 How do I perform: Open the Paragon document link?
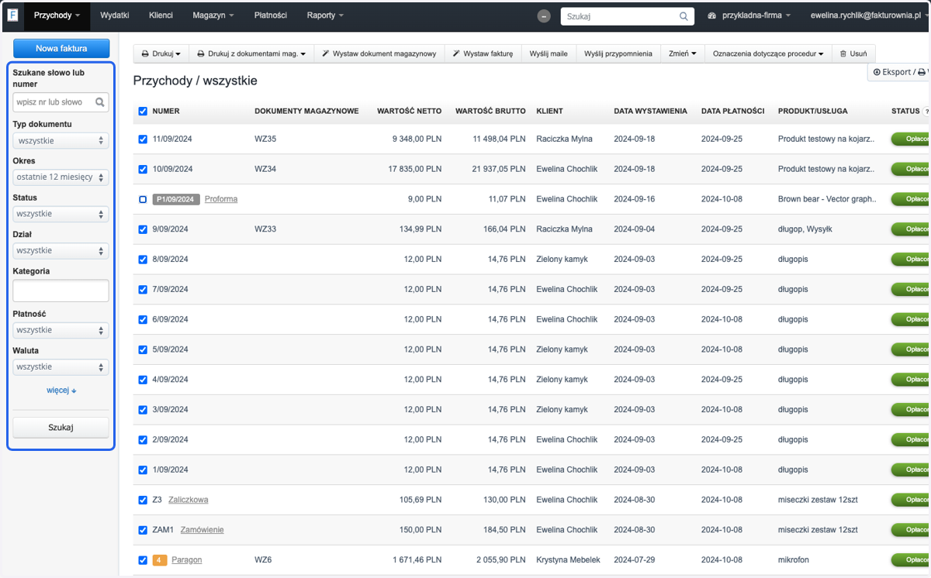(187, 560)
